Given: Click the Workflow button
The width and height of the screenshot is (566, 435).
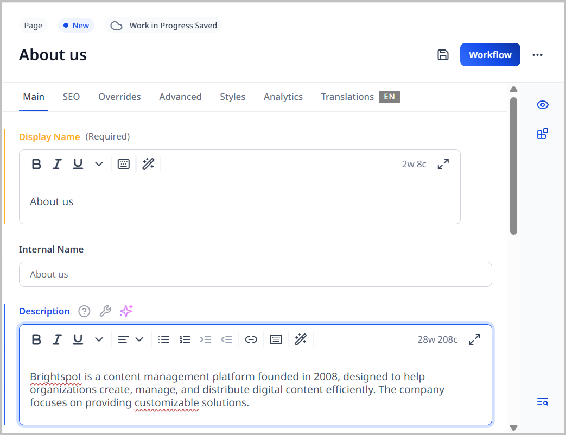Looking at the screenshot, I should pyautogui.click(x=489, y=55).
